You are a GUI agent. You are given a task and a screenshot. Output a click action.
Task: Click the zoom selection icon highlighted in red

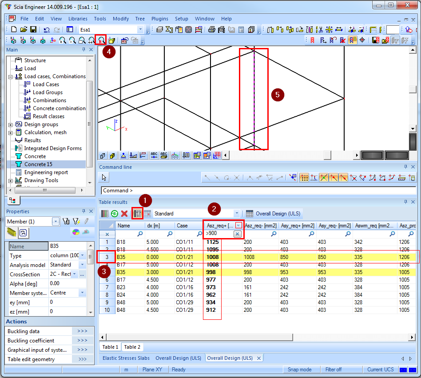[x=101, y=40]
